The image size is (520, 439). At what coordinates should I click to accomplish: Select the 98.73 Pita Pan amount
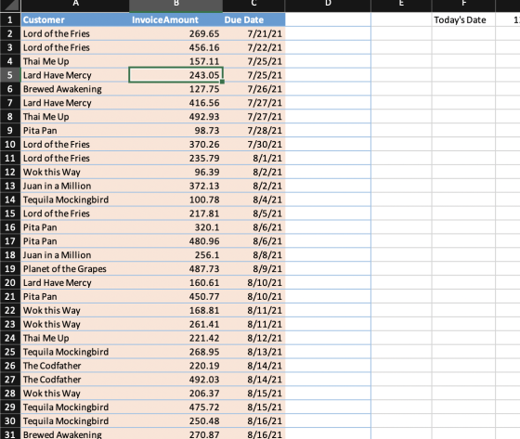click(x=175, y=130)
